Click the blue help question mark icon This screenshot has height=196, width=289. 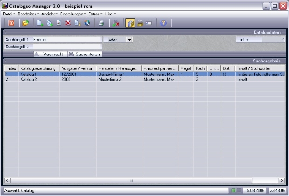(163, 23)
